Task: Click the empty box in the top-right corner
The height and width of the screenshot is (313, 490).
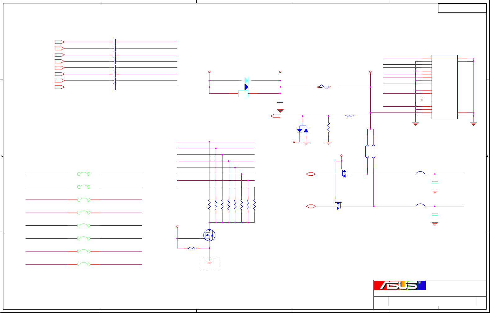Action: click(x=462, y=8)
